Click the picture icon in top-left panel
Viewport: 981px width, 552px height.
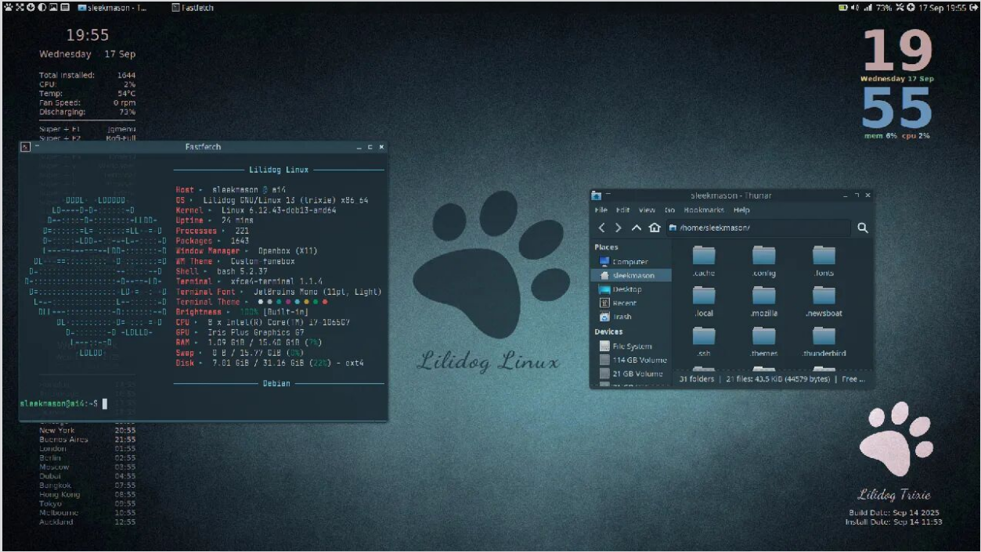53,7
